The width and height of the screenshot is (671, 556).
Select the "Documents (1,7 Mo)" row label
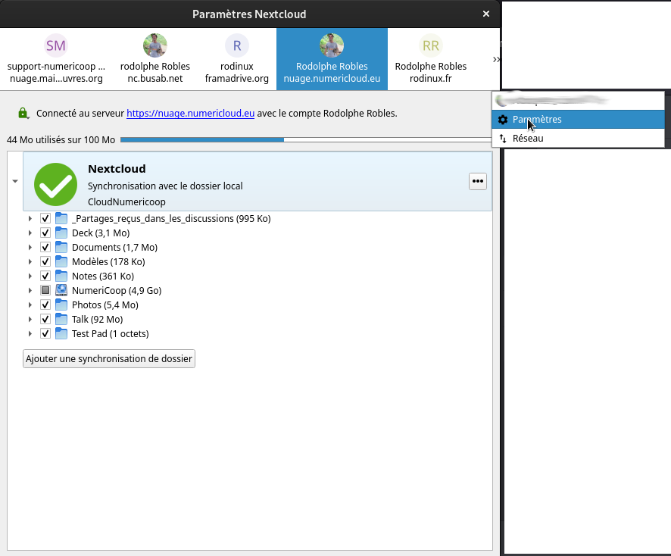click(x=114, y=248)
